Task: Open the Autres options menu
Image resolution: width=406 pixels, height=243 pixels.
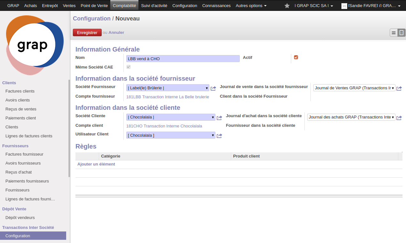Action: 251,6
